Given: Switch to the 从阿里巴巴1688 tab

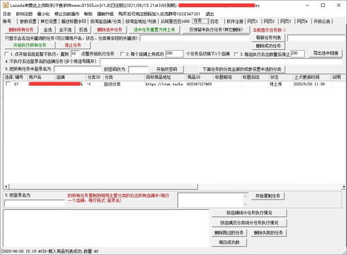Looking at the screenshot, I should (175, 21).
